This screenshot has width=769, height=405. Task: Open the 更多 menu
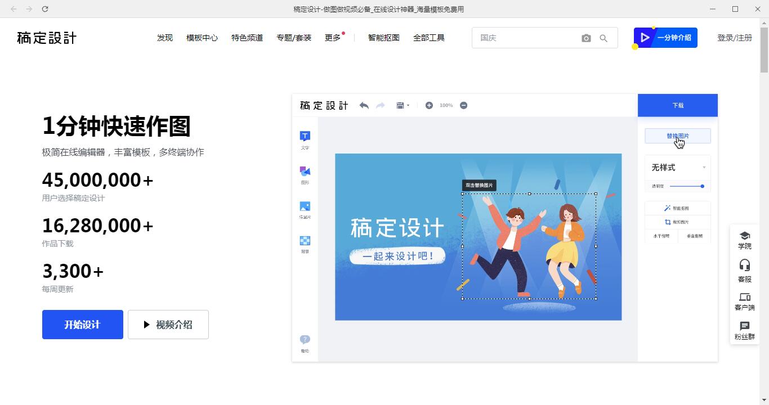[x=333, y=38]
